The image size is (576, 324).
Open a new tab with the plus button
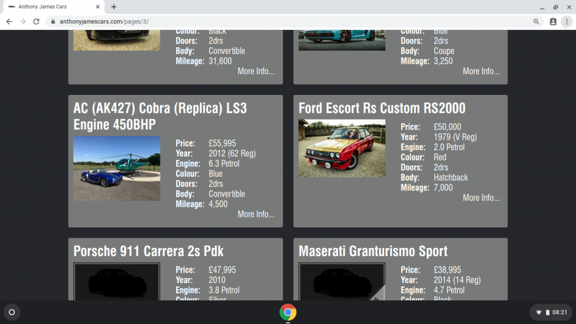point(114,6)
